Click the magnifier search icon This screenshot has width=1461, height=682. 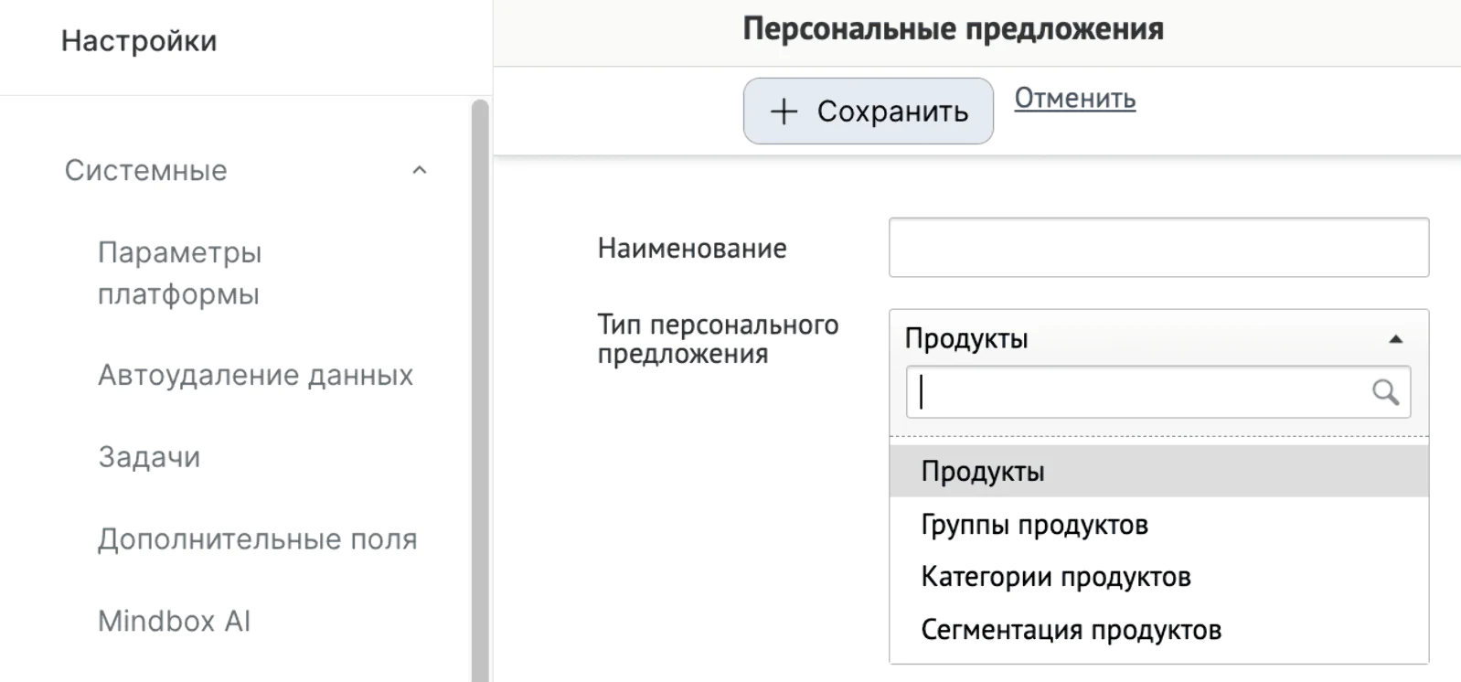coord(1385,392)
